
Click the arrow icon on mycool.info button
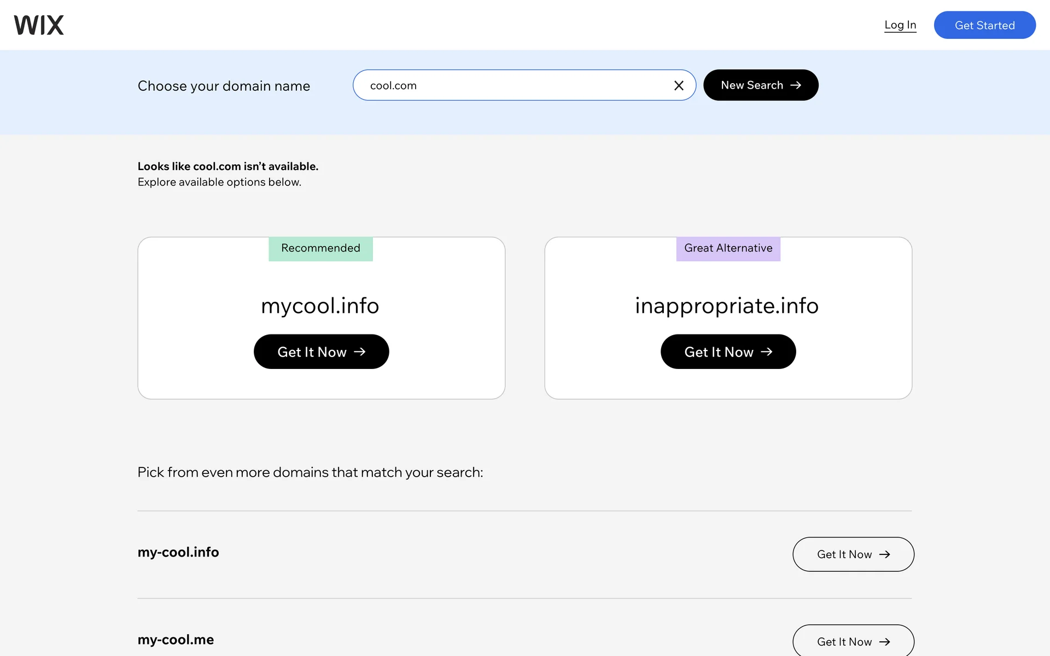click(359, 352)
